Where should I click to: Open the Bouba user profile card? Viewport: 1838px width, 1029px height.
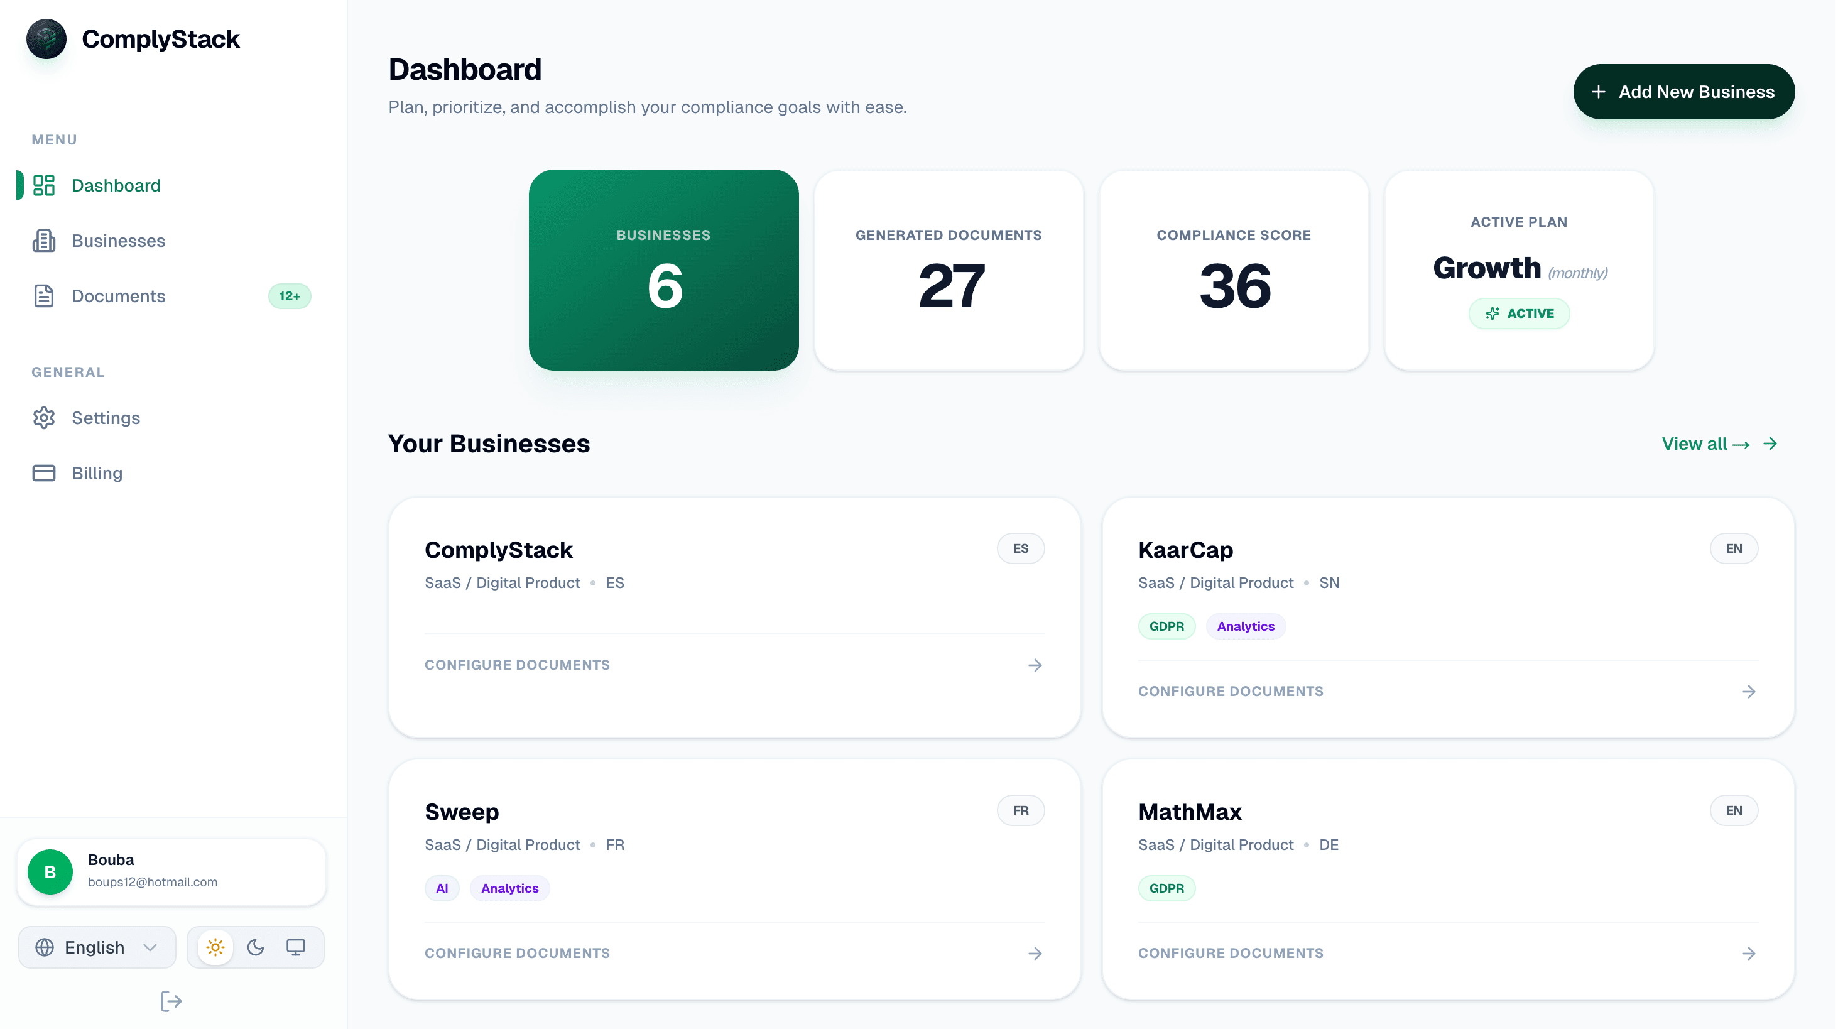click(170, 871)
